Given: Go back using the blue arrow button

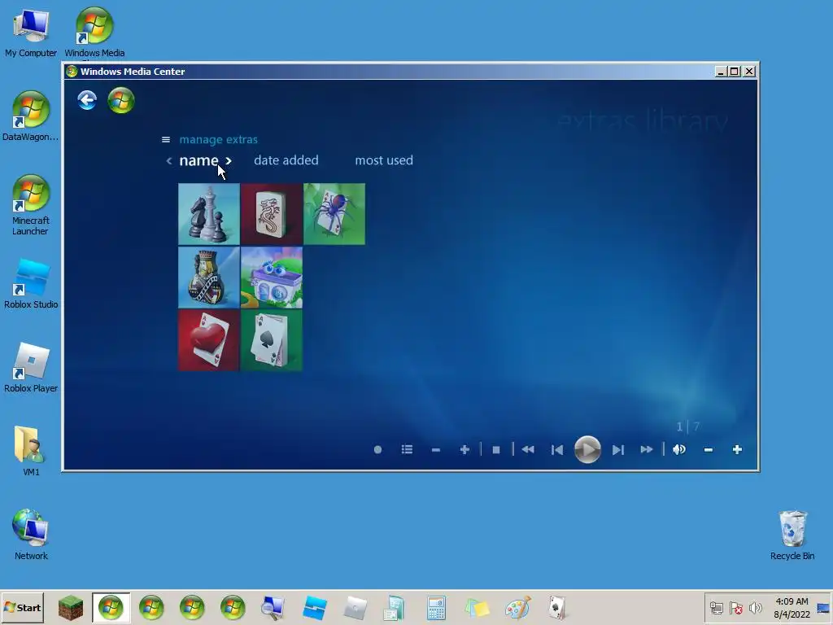Looking at the screenshot, I should click(87, 100).
